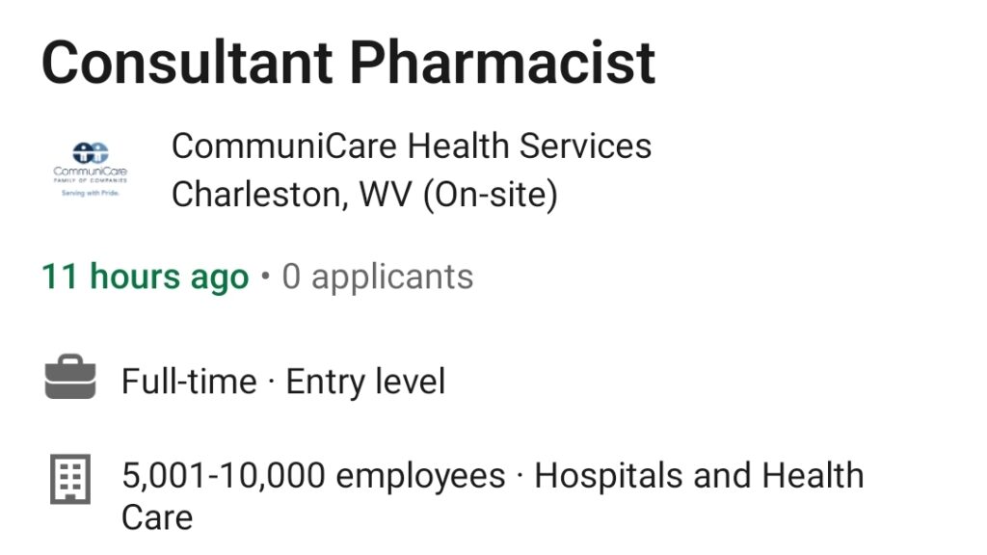The image size is (987, 555).
Task: Select the Entry level seniority label
Action: (365, 382)
